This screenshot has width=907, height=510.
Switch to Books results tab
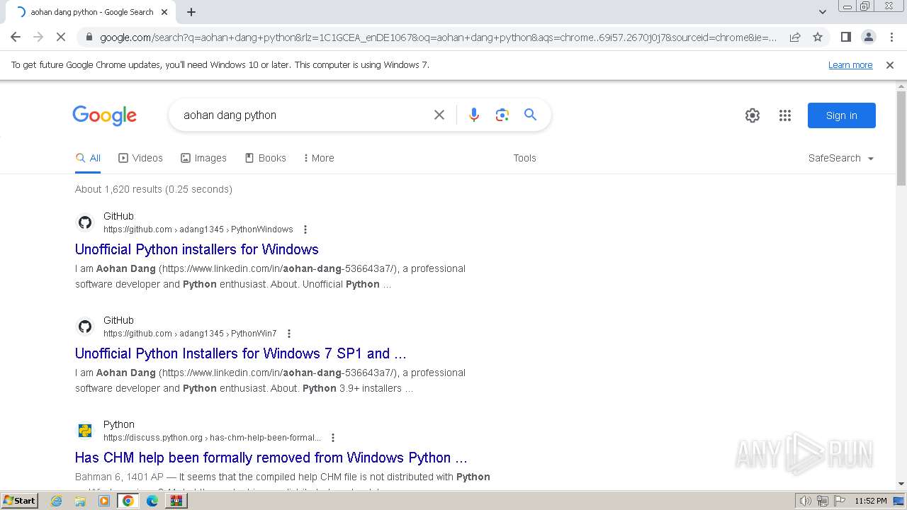pos(265,158)
